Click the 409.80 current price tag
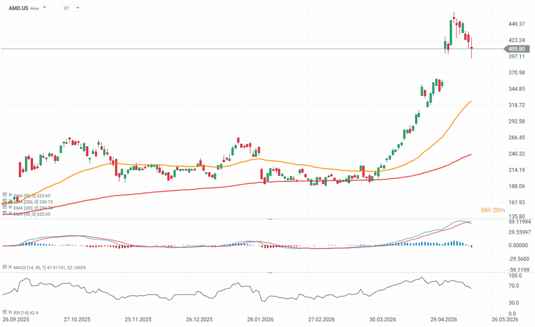 coord(517,49)
